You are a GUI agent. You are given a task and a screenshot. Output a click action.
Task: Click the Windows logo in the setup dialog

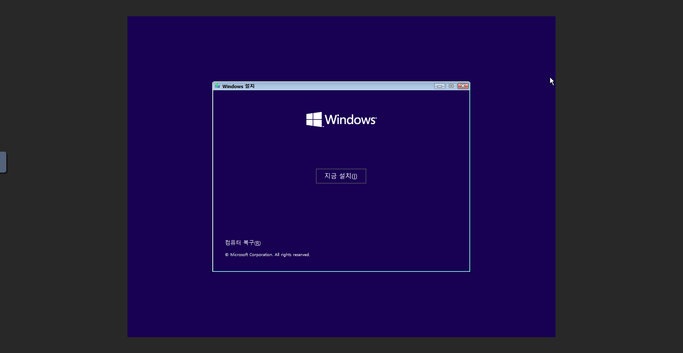pos(341,119)
